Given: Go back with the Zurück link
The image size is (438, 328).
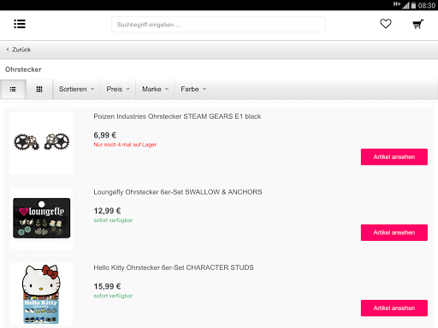Looking at the screenshot, I should [x=19, y=50].
